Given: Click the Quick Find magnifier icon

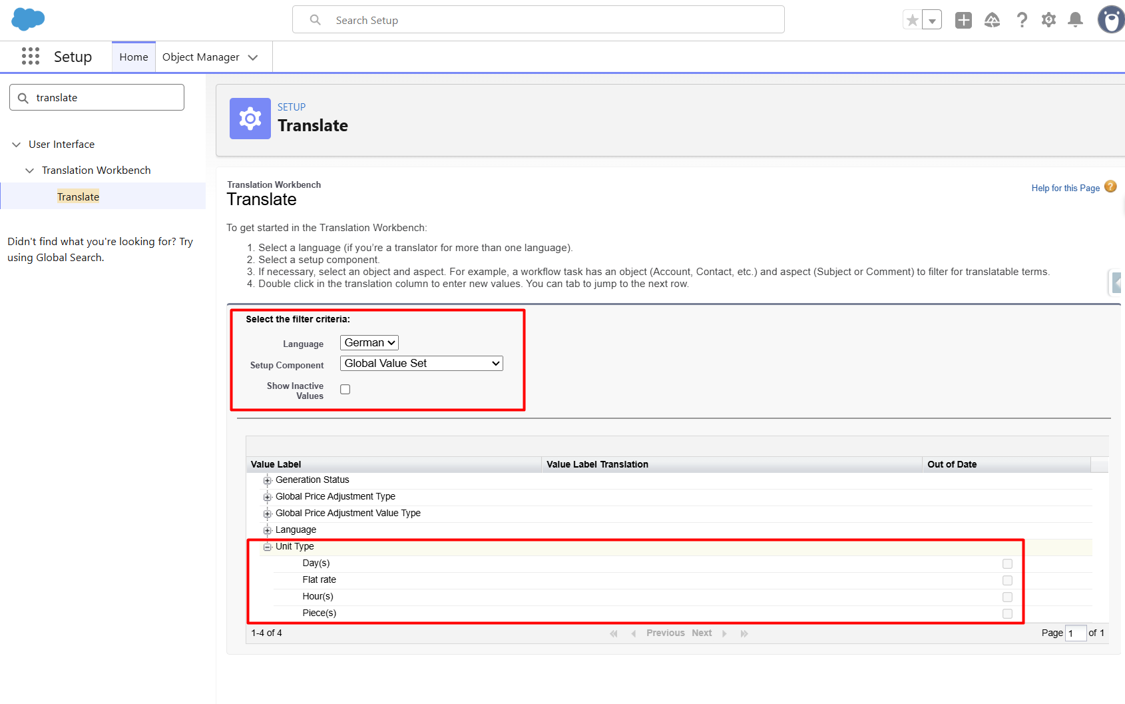Looking at the screenshot, I should click(x=23, y=98).
